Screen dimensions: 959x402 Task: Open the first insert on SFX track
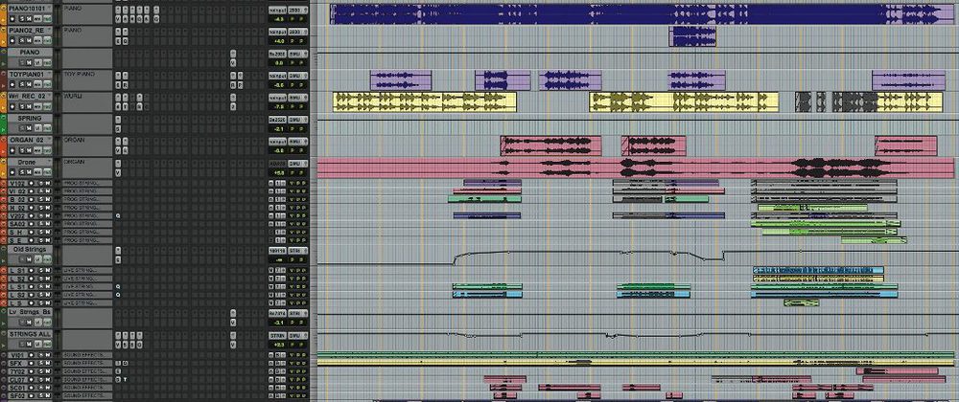coord(118,363)
